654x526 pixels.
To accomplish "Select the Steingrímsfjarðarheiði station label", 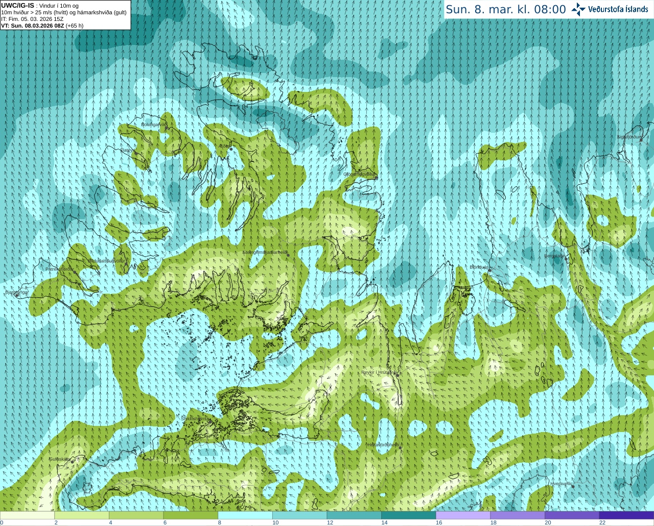I will 265,252.
